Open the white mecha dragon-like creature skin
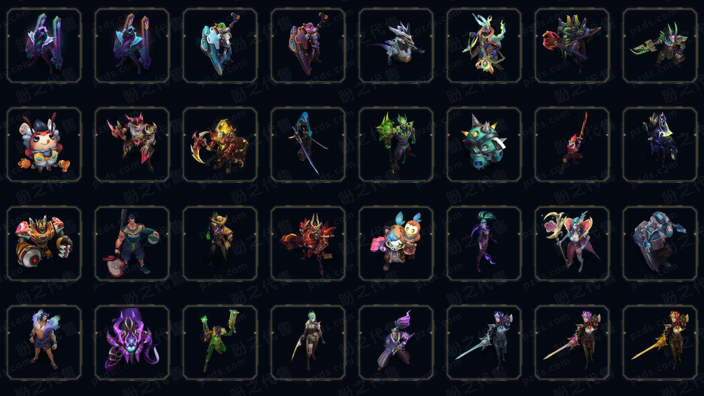 click(396, 45)
